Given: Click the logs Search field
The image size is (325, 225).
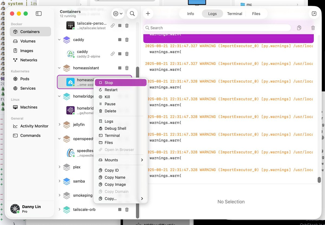Looking at the screenshot, I should click(x=217, y=28).
